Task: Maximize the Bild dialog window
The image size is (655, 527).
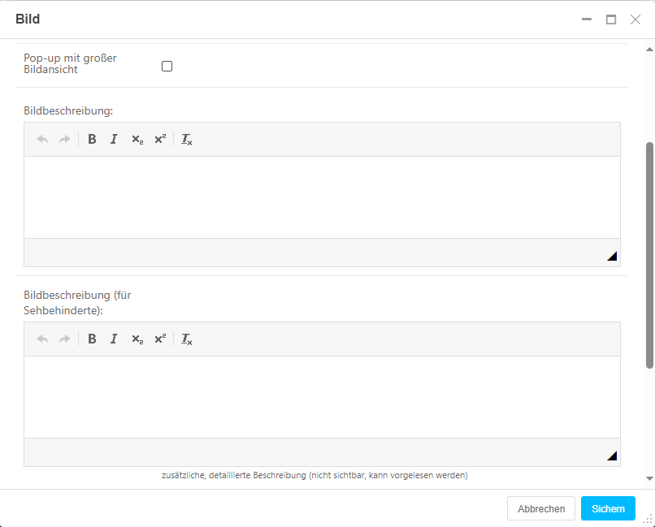Action: coord(611,19)
